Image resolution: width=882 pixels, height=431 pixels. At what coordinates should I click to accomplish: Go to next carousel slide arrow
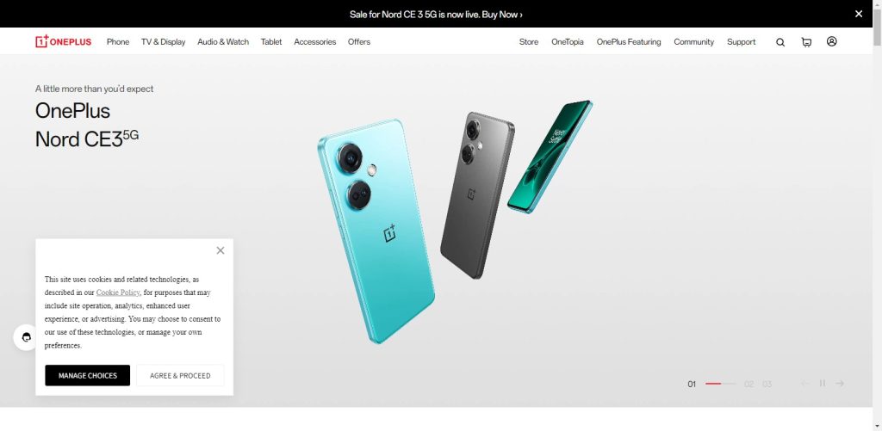click(840, 383)
